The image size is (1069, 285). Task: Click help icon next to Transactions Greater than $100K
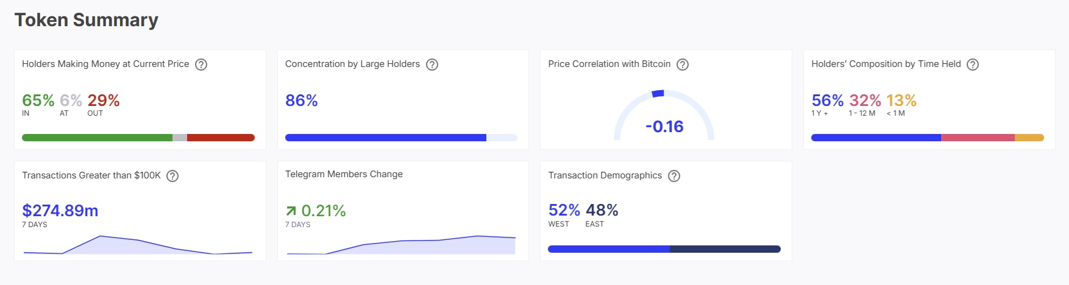172,176
